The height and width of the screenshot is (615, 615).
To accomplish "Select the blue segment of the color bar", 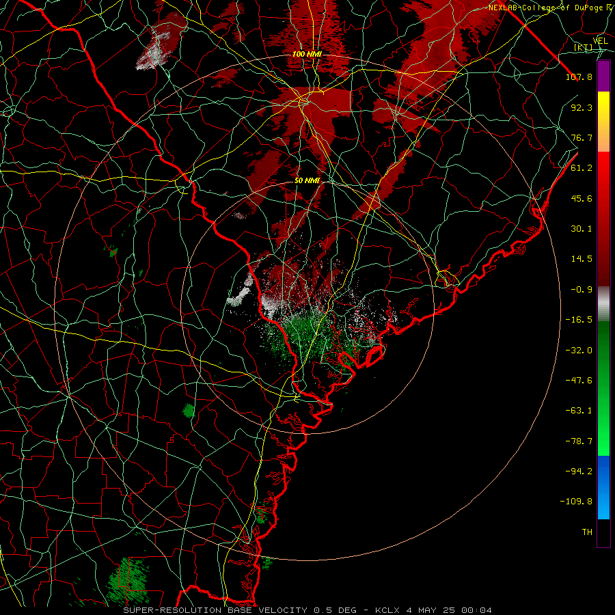I will [603, 487].
